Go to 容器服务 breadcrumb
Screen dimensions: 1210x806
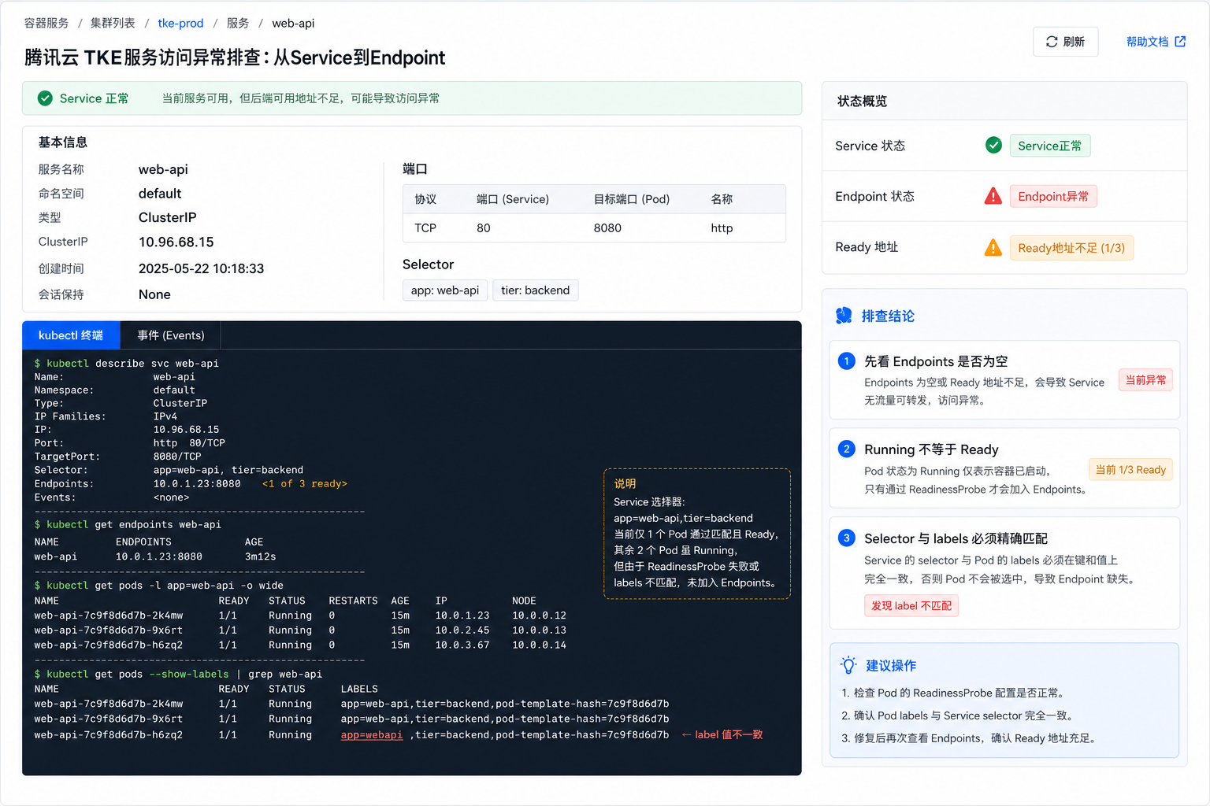pos(46,23)
